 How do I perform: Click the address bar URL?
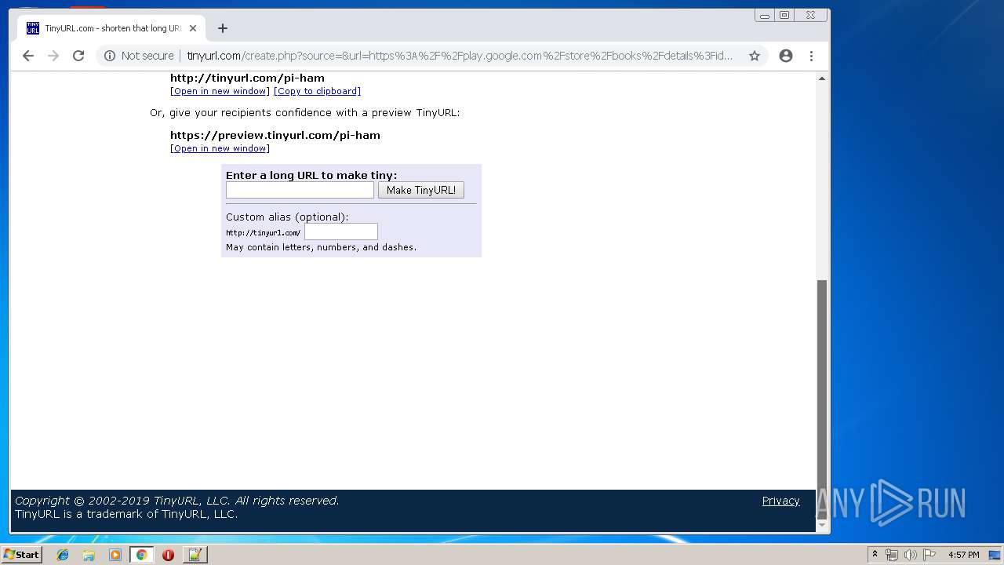click(460, 56)
